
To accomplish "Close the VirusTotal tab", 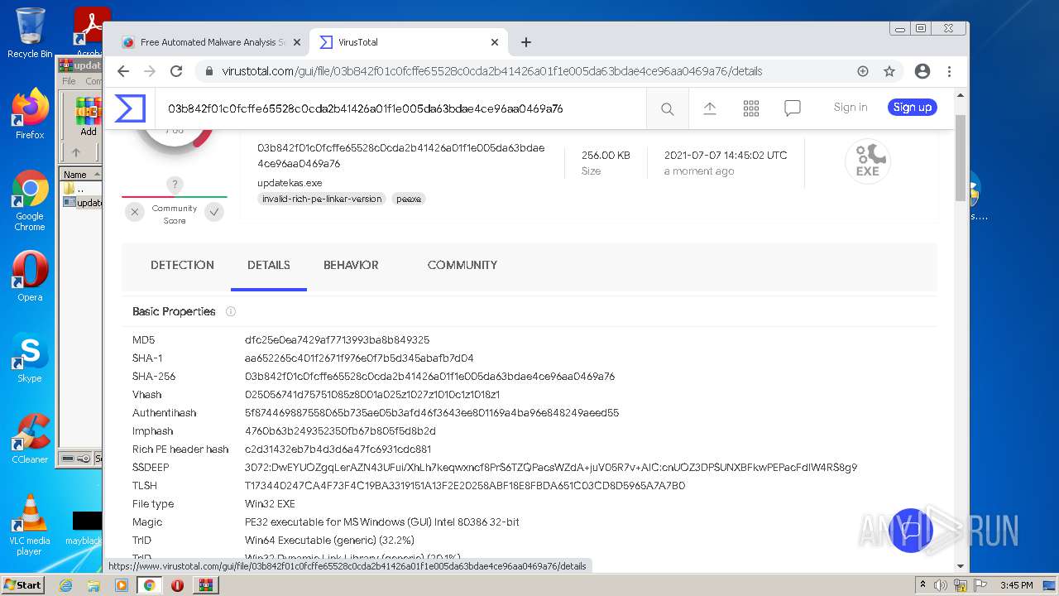I will point(495,42).
